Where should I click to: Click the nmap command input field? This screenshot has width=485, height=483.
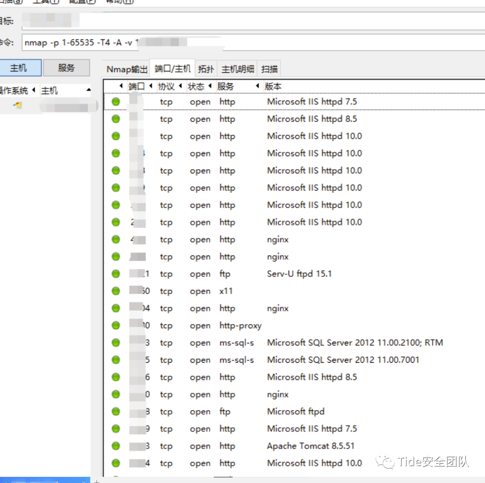tap(253, 42)
